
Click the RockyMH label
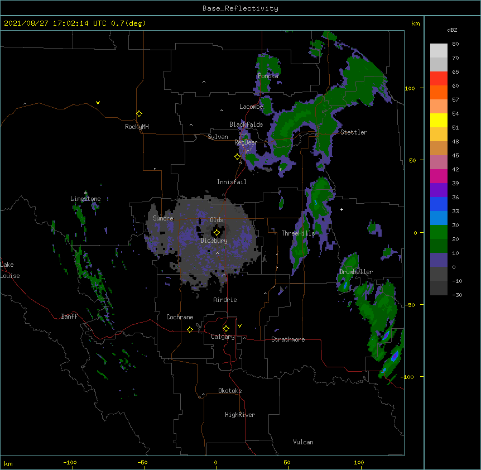[x=137, y=127]
